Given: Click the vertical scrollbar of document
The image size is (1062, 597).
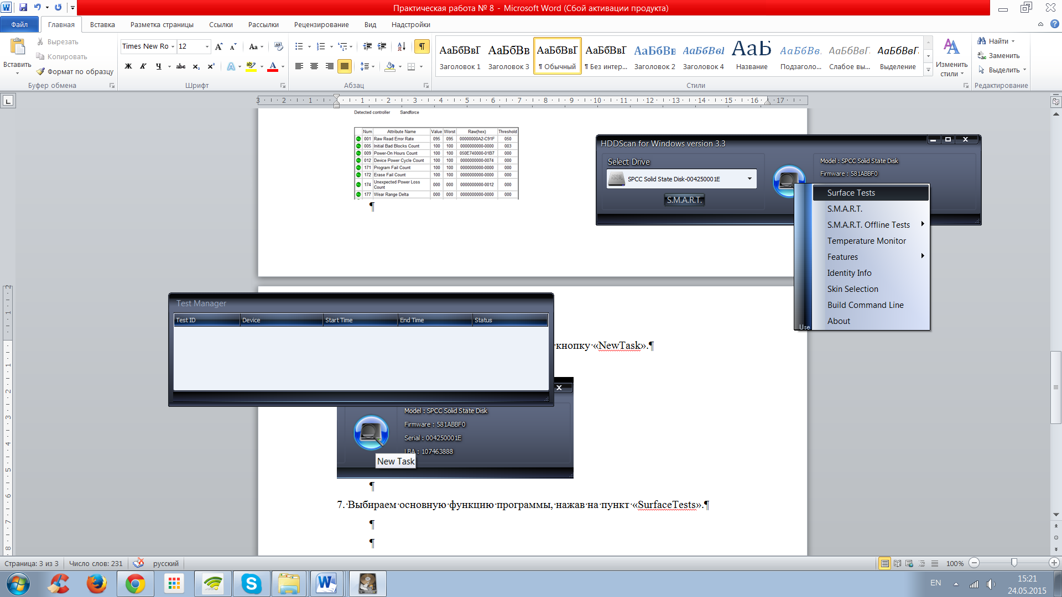Looking at the screenshot, I should (1055, 387).
